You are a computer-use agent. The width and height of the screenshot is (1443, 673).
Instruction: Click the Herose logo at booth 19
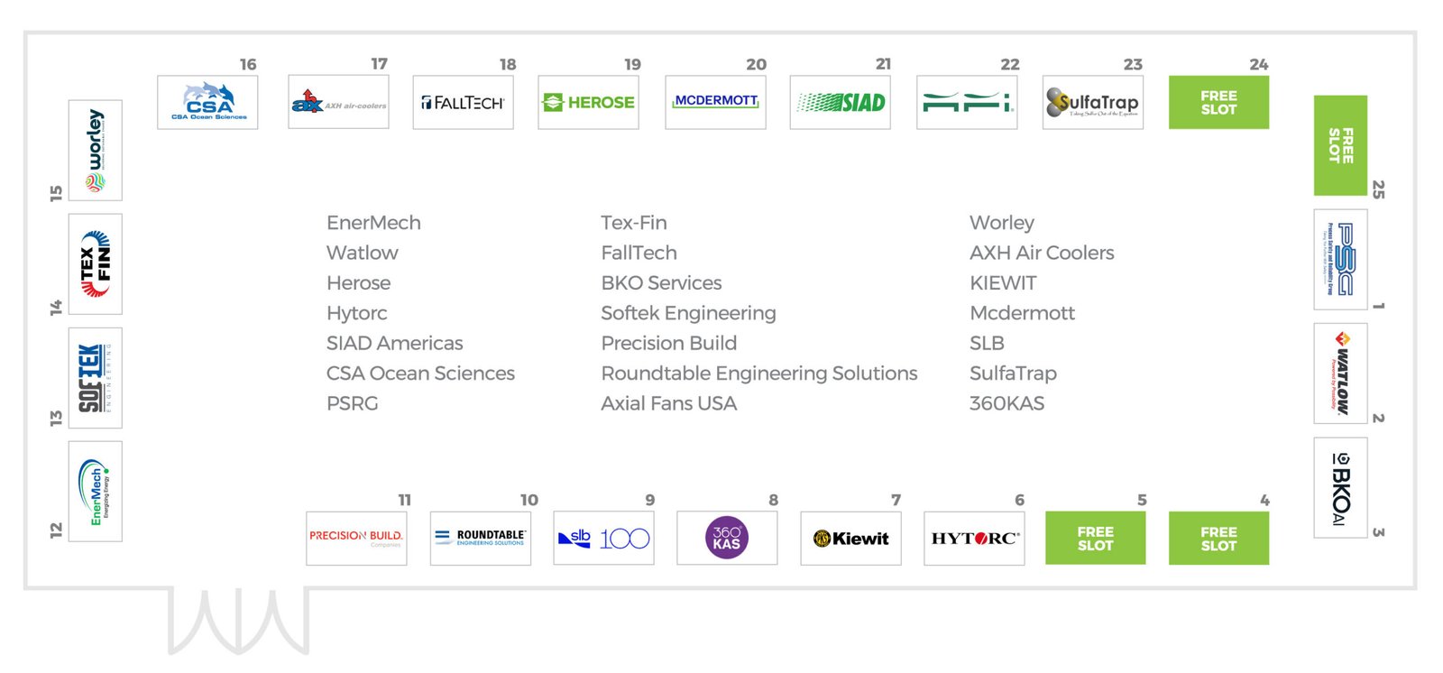pyautogui.click(x=588, y=102)
